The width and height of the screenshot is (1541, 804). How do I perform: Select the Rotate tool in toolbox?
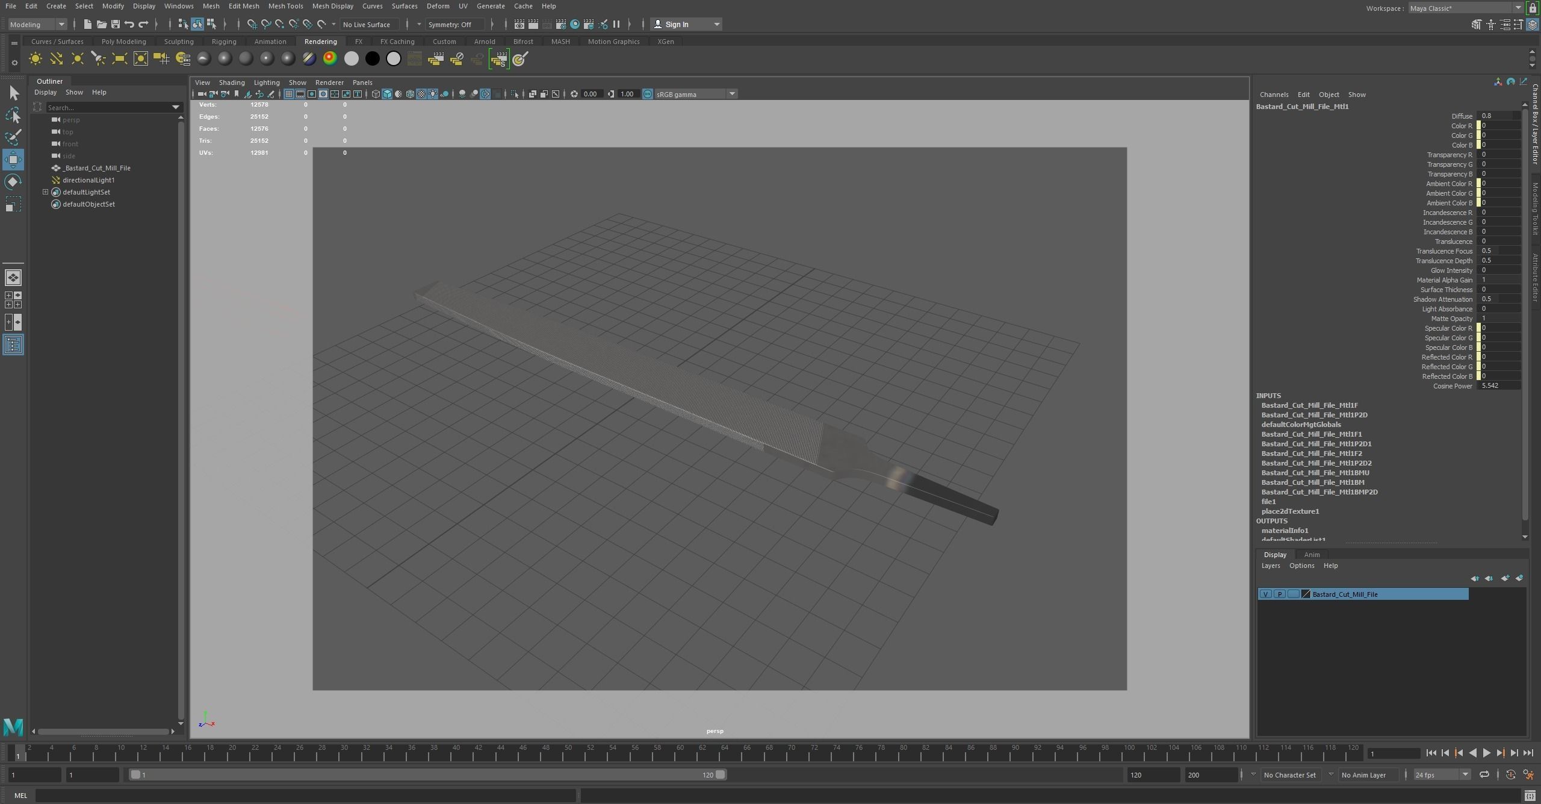pyautogui.click(x=13, y=182)
